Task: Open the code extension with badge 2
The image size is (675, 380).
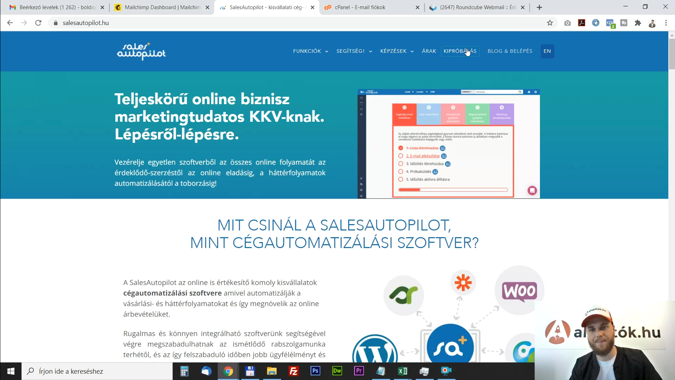Action: tap(610, 24)
